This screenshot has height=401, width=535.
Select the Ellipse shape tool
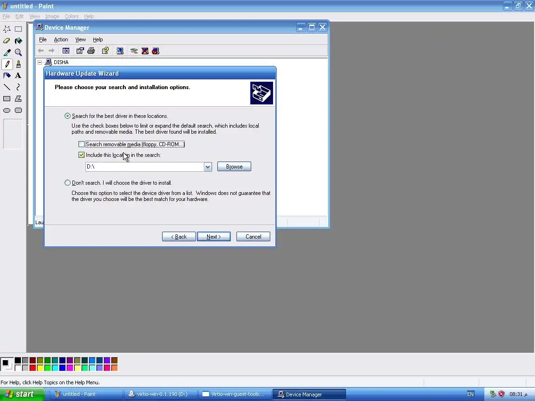(x=7, y=110)
